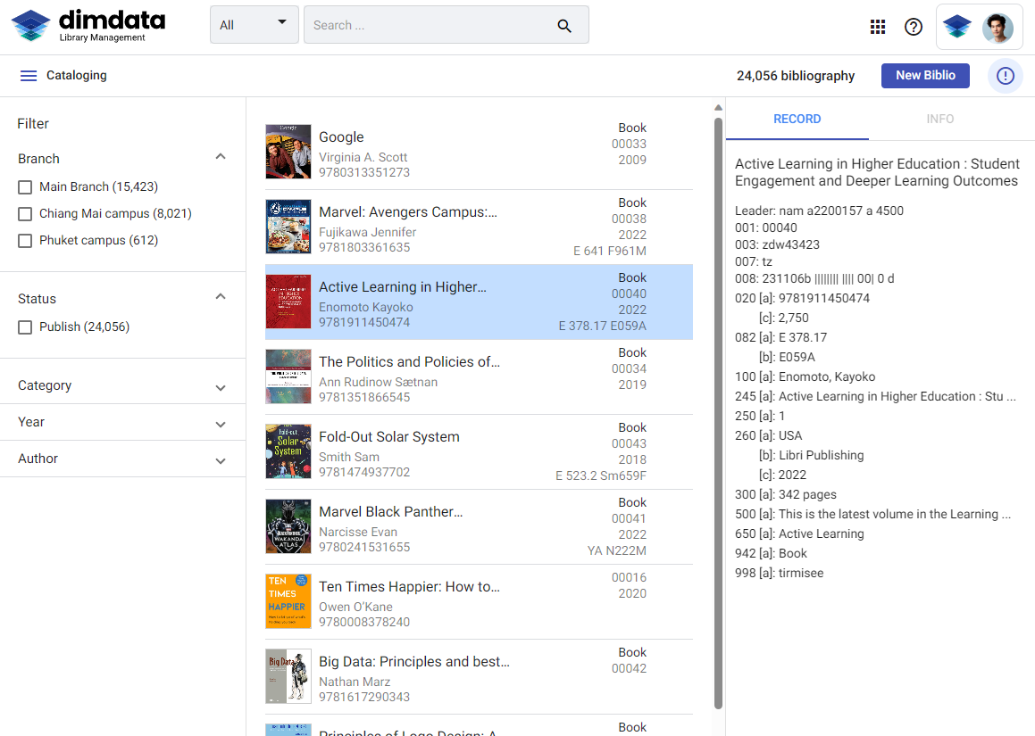1035x736 pixels.
Task: Click the Filter panel heading
Action: [33, 124]
